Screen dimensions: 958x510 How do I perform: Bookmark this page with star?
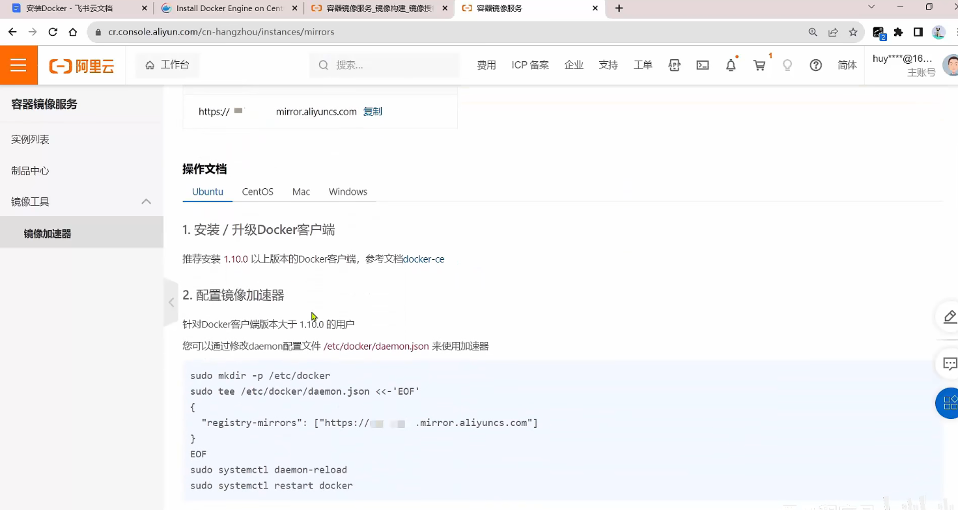[853, 32]
